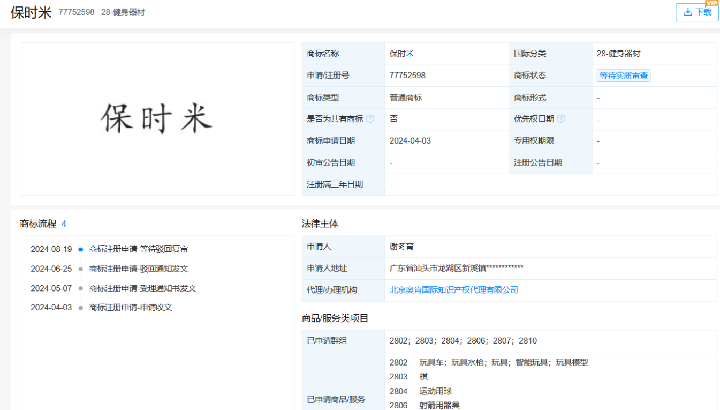Select the 商标注册申请-申请收文 process entry
Viewport: 720px width, 410px height.
pyautogui.click(x=131, y=308)
